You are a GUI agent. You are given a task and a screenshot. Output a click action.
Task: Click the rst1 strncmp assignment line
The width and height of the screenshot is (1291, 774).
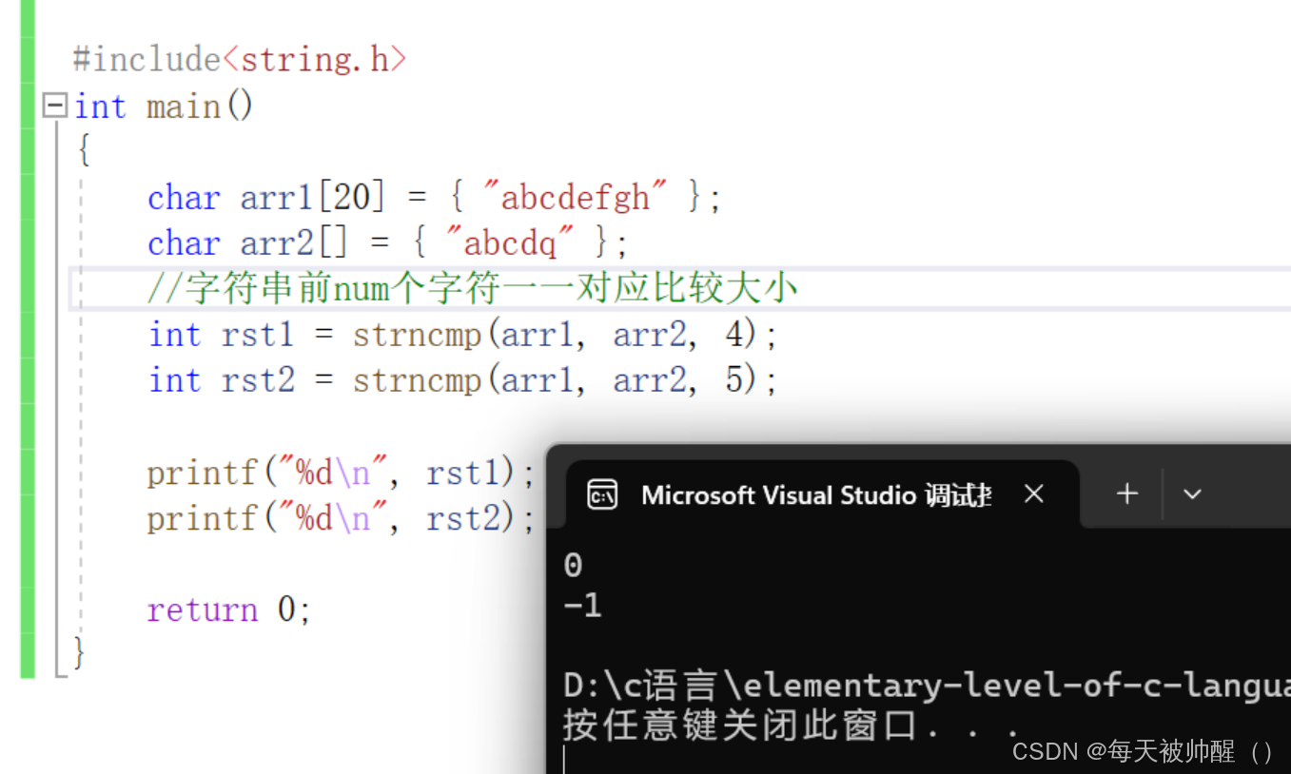point(463,335)
